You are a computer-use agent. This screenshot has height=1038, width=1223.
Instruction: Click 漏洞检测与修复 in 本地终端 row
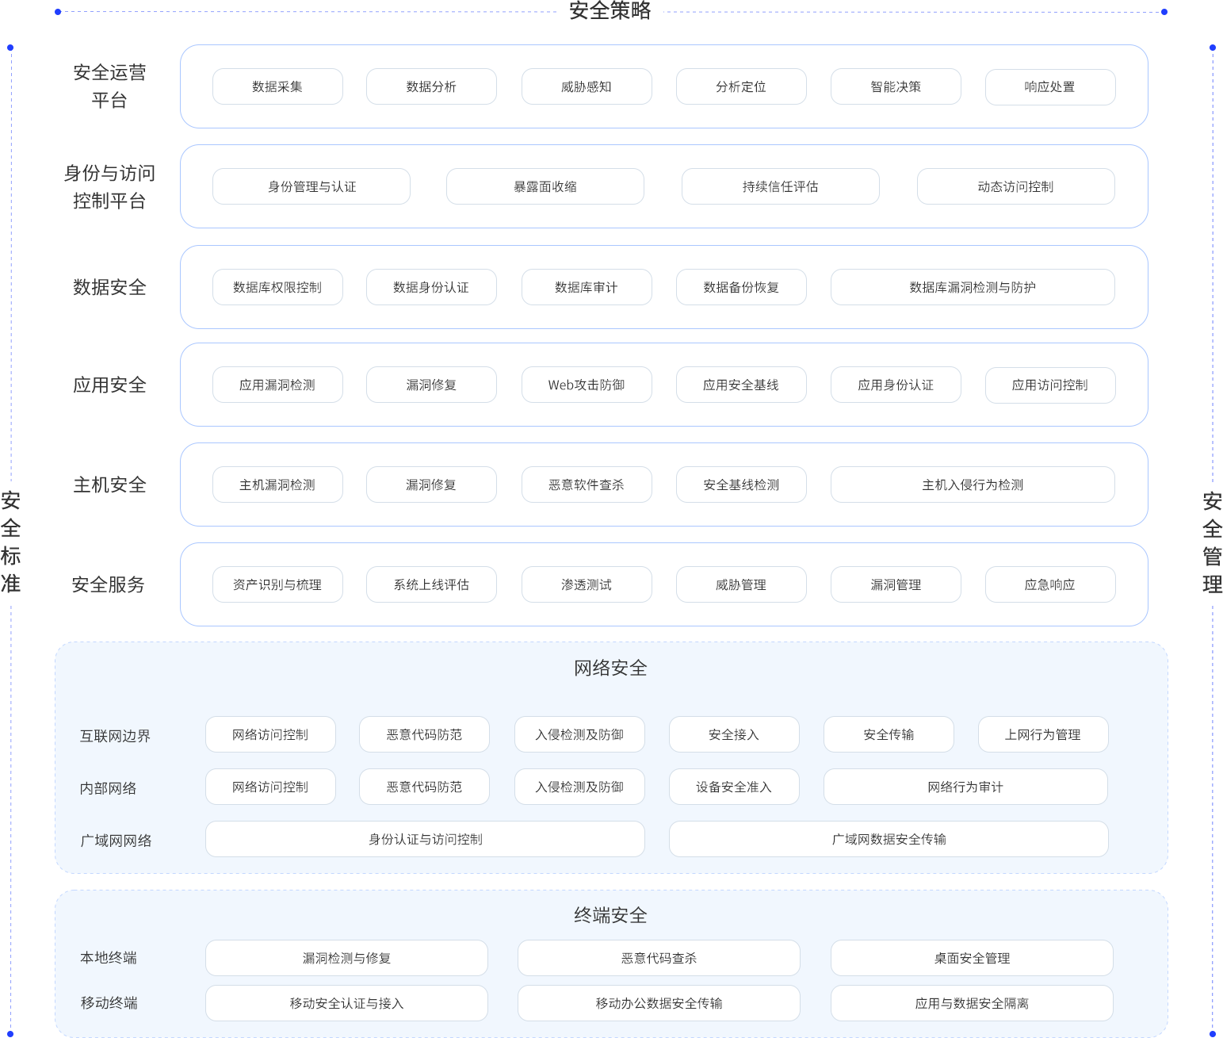pyautogui.click(x=346, y=958)
